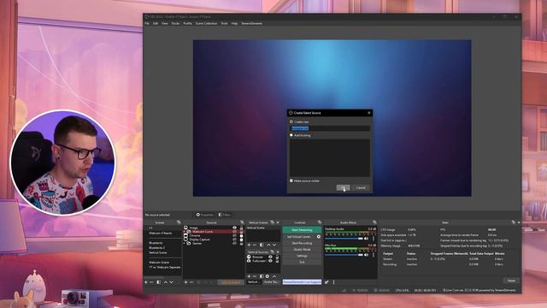This screenshot has width=547, height=308.
Task: Move the scene down in the Scenes panel
Action: point(171,282)
